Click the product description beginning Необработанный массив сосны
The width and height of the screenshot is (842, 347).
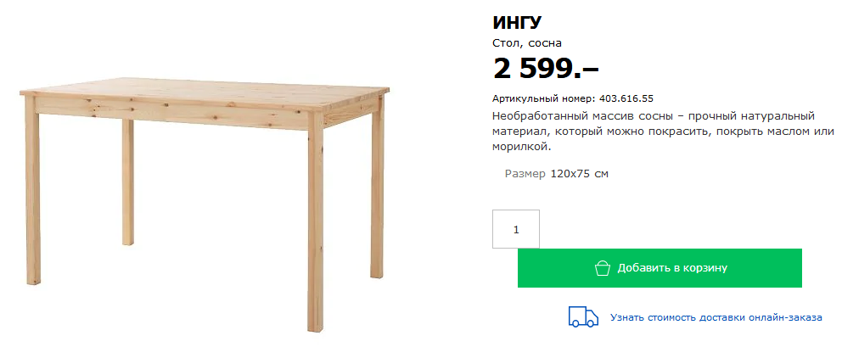pyautogui.click(x=663, y=132)
